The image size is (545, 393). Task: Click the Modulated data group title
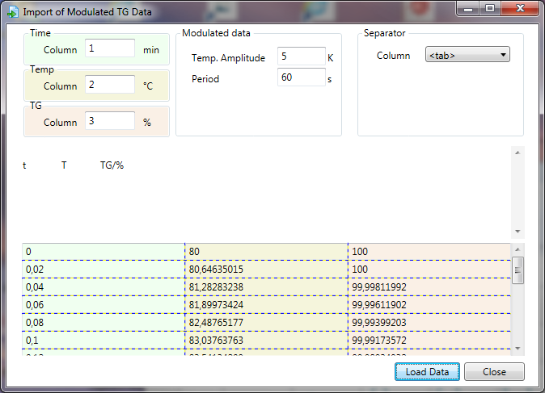click(x=216, y=33)
